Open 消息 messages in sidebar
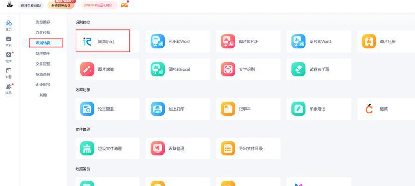The image size is (415, 186). pos(8,89)
